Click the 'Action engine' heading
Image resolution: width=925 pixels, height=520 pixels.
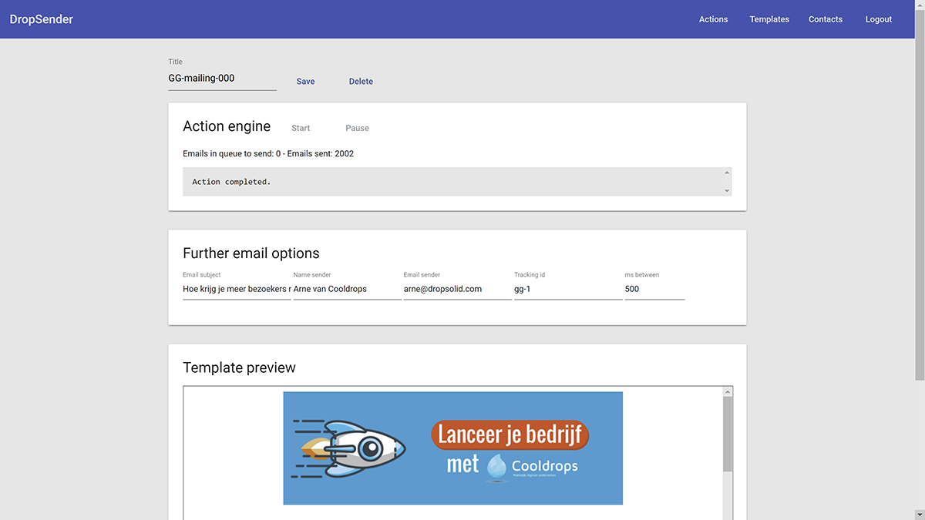[x=227, y=126]
